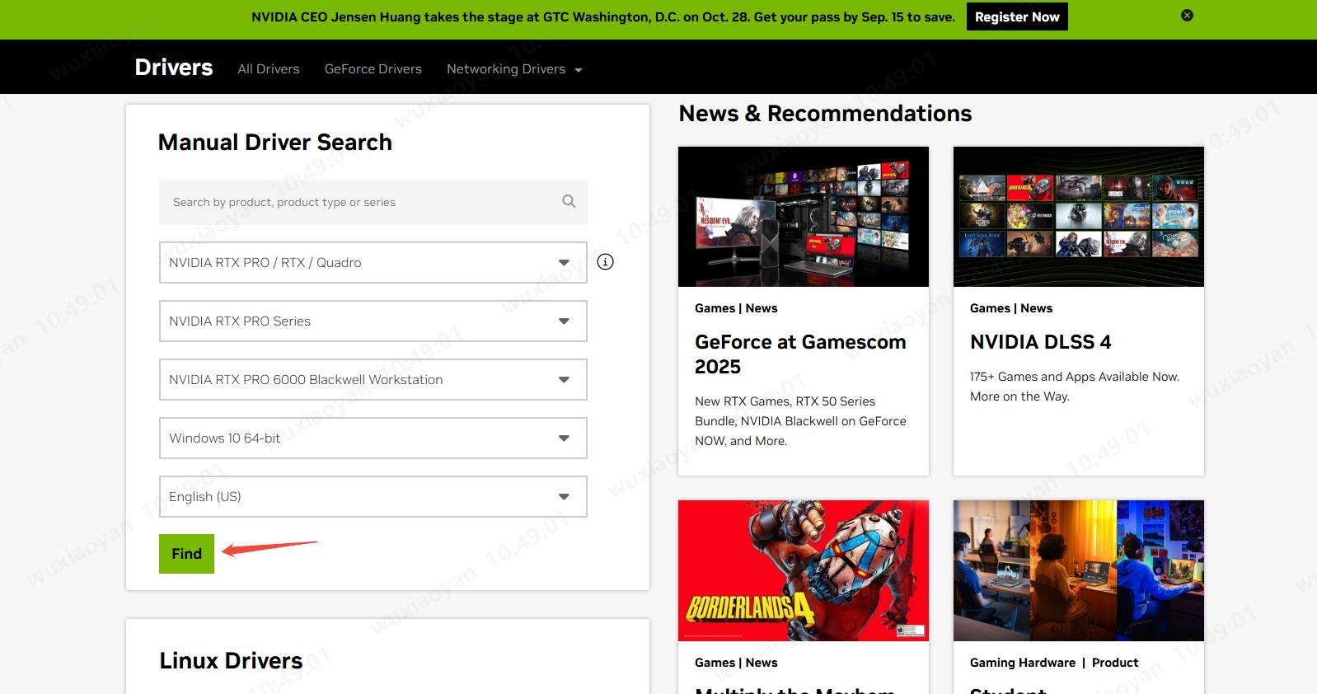
Task: Expand the Networking Drivers menu arrow
Action: click(579, 70)
